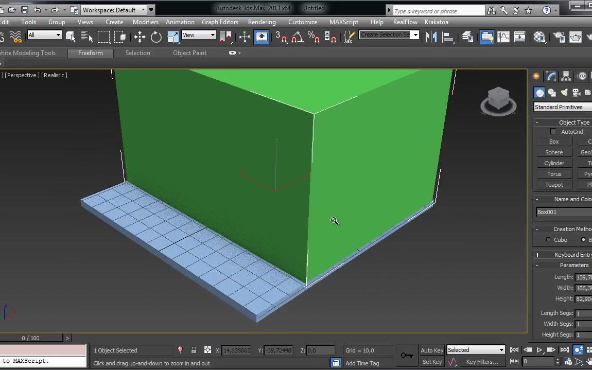
Task: Open the Rendering menu
Action: pos(262,22)
